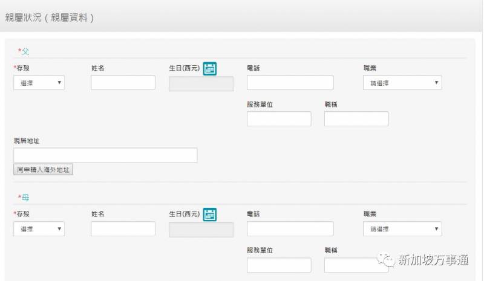
Task: Focus the mother's 電話 input field
Action: [290, 229]
